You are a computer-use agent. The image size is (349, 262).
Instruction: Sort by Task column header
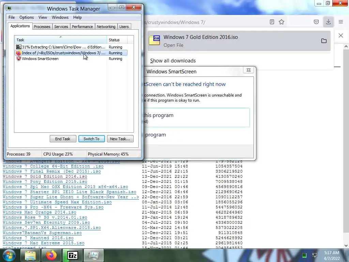click(61, 40)
